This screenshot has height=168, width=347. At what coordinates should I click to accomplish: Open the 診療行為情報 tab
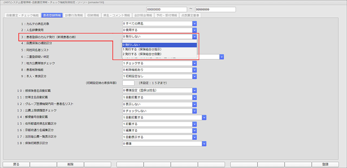[74, 15]
